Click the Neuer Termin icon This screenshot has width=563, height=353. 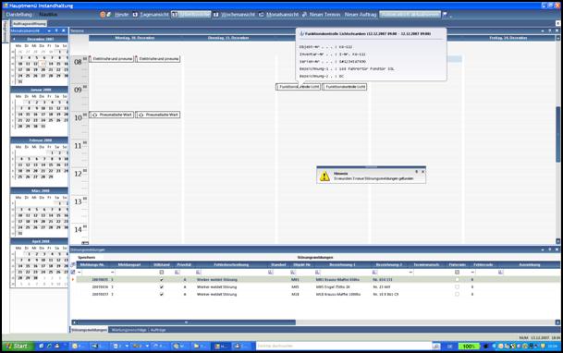(x=304, y=15)
